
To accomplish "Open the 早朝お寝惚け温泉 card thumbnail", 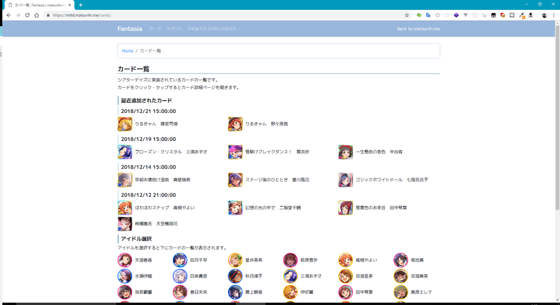I will (x=125, y=180).
